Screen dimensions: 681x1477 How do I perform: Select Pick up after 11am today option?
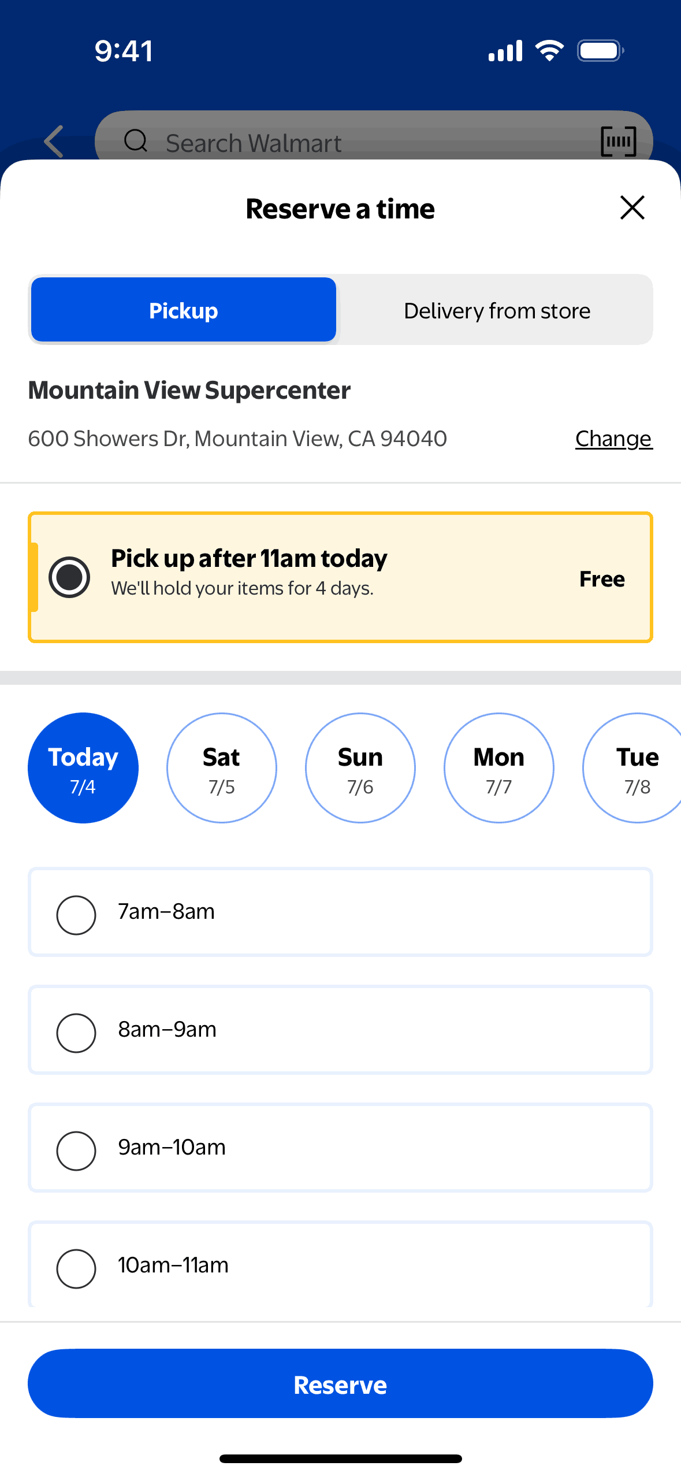[69, 577]
